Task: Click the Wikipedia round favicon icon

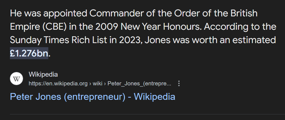Action: pos(16,79)
